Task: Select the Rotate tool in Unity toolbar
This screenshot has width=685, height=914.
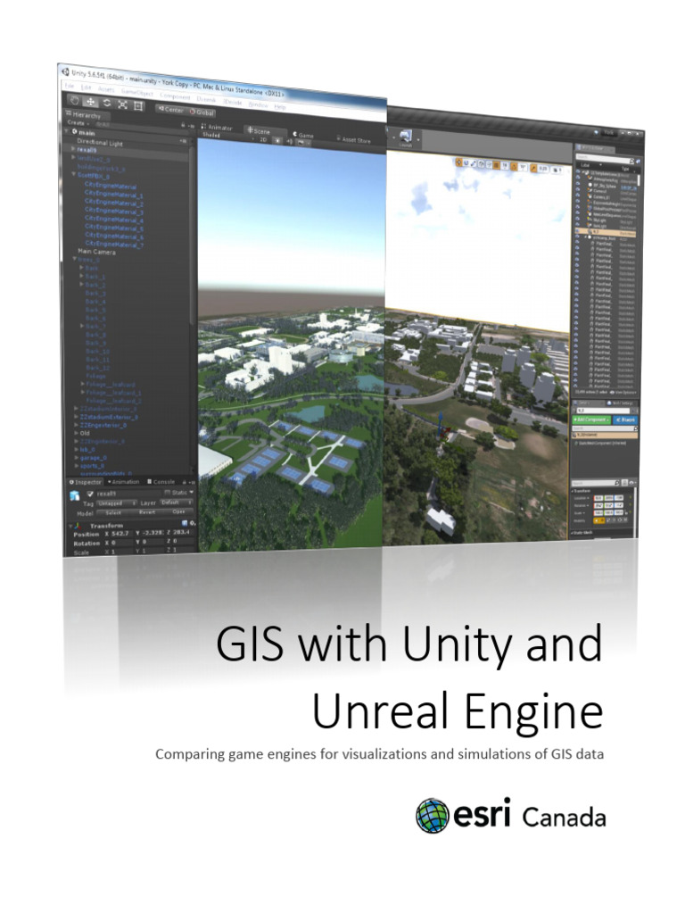Action: tap(105, 104)
